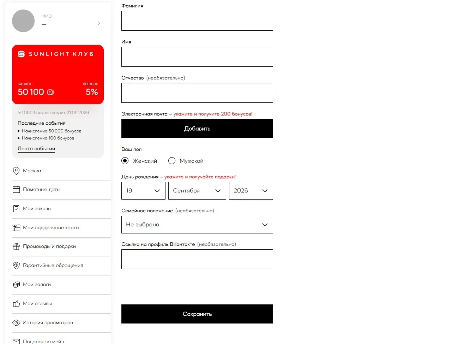This screenshot has height=344, width=471.
Task: Click the Имя input field
Action: [197, 57]
